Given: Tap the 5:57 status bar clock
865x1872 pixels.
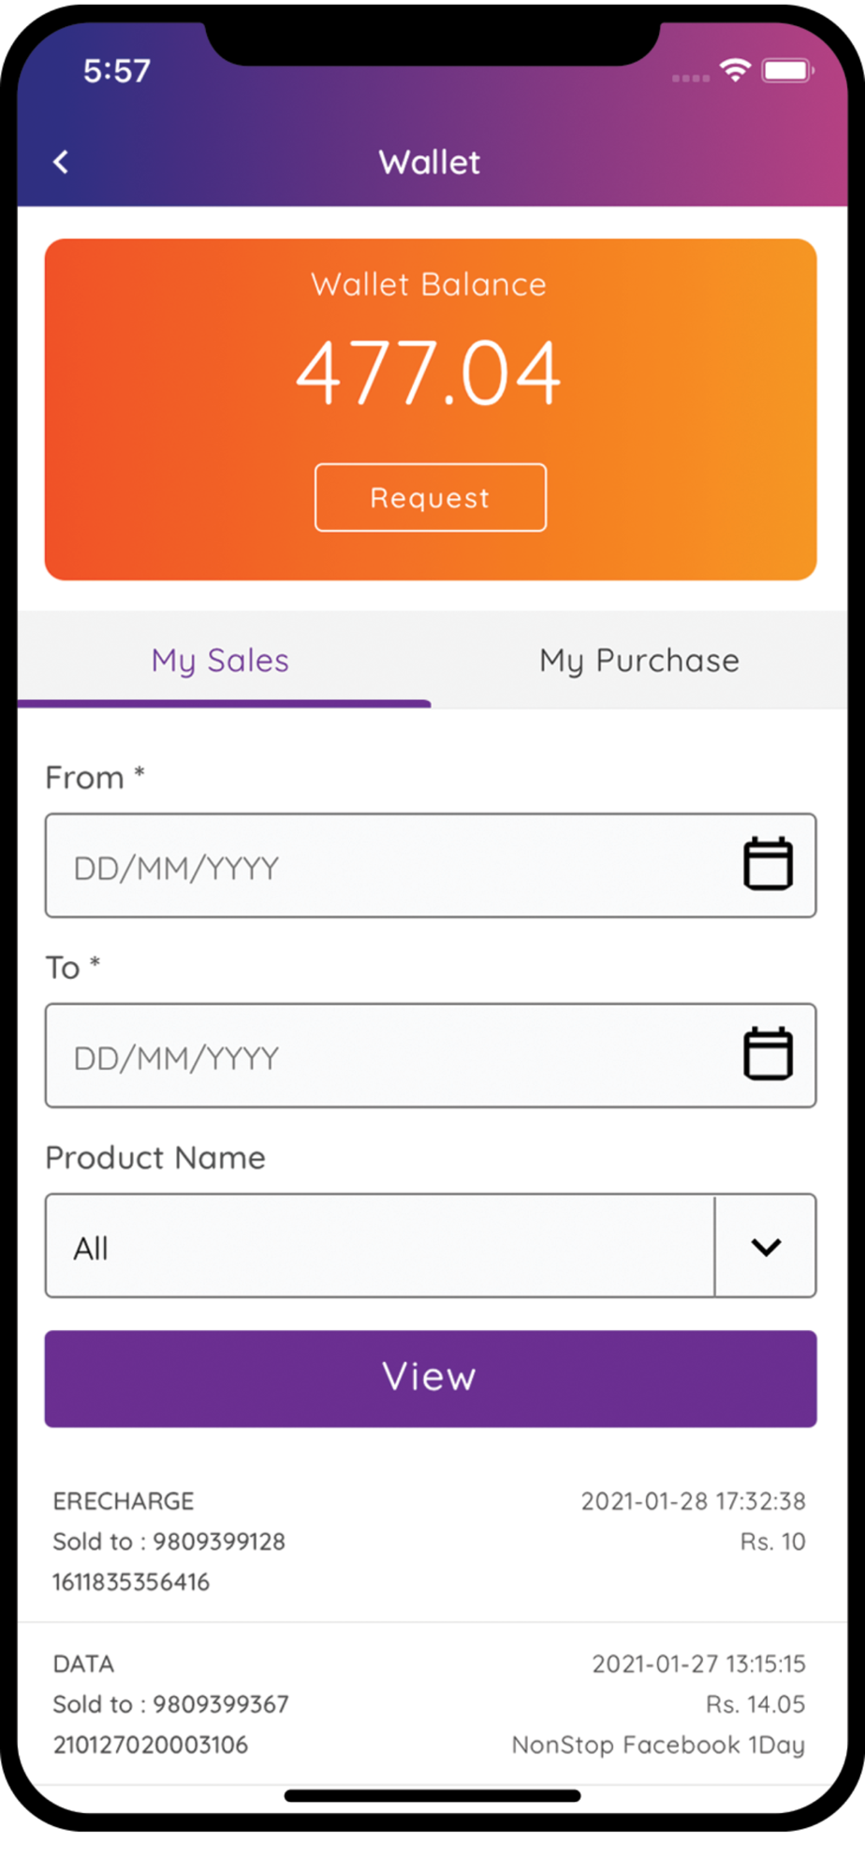Looking at the screenshot, I should click(117, 71).
